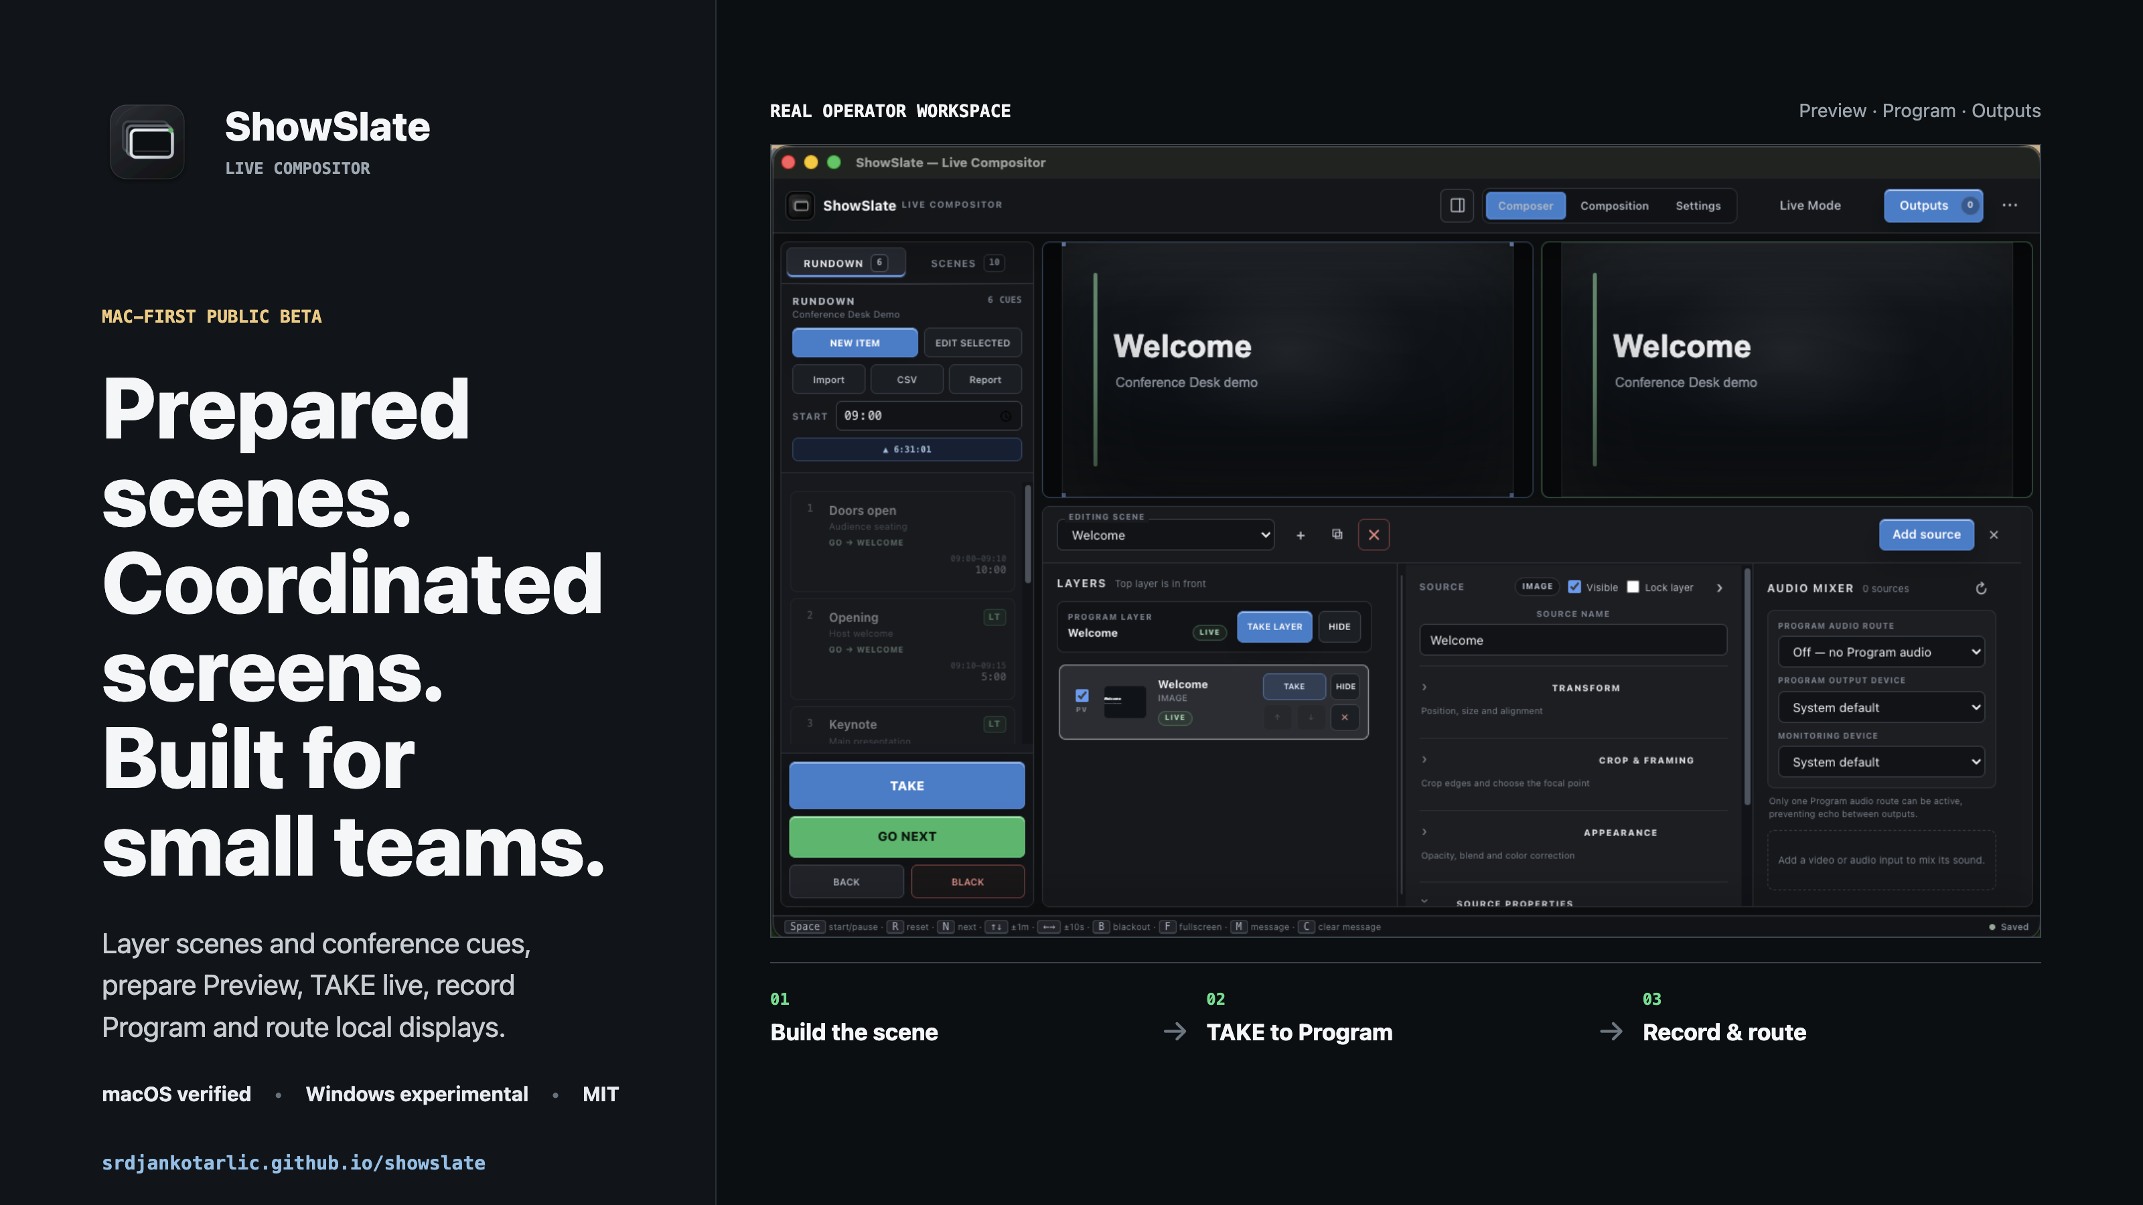Switch to the Composition tab
Viewport: 2143px width, 1205px height.
pyautogui.click(x=1614, y=206)
